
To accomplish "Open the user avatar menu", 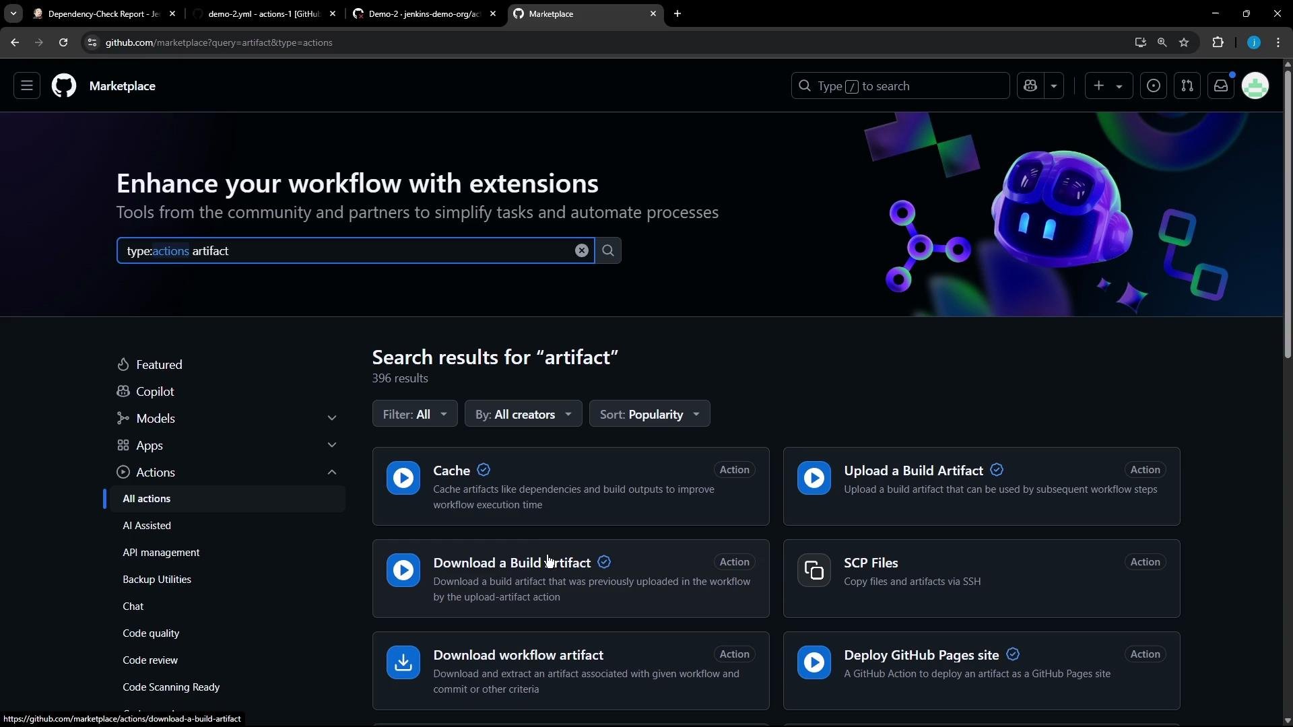I will coord(1255,86).
